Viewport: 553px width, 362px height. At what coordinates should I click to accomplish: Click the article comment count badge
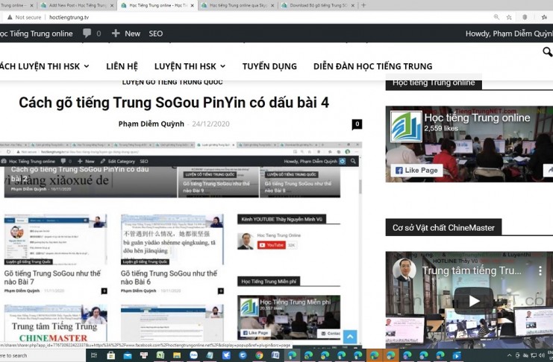point(357,124)
